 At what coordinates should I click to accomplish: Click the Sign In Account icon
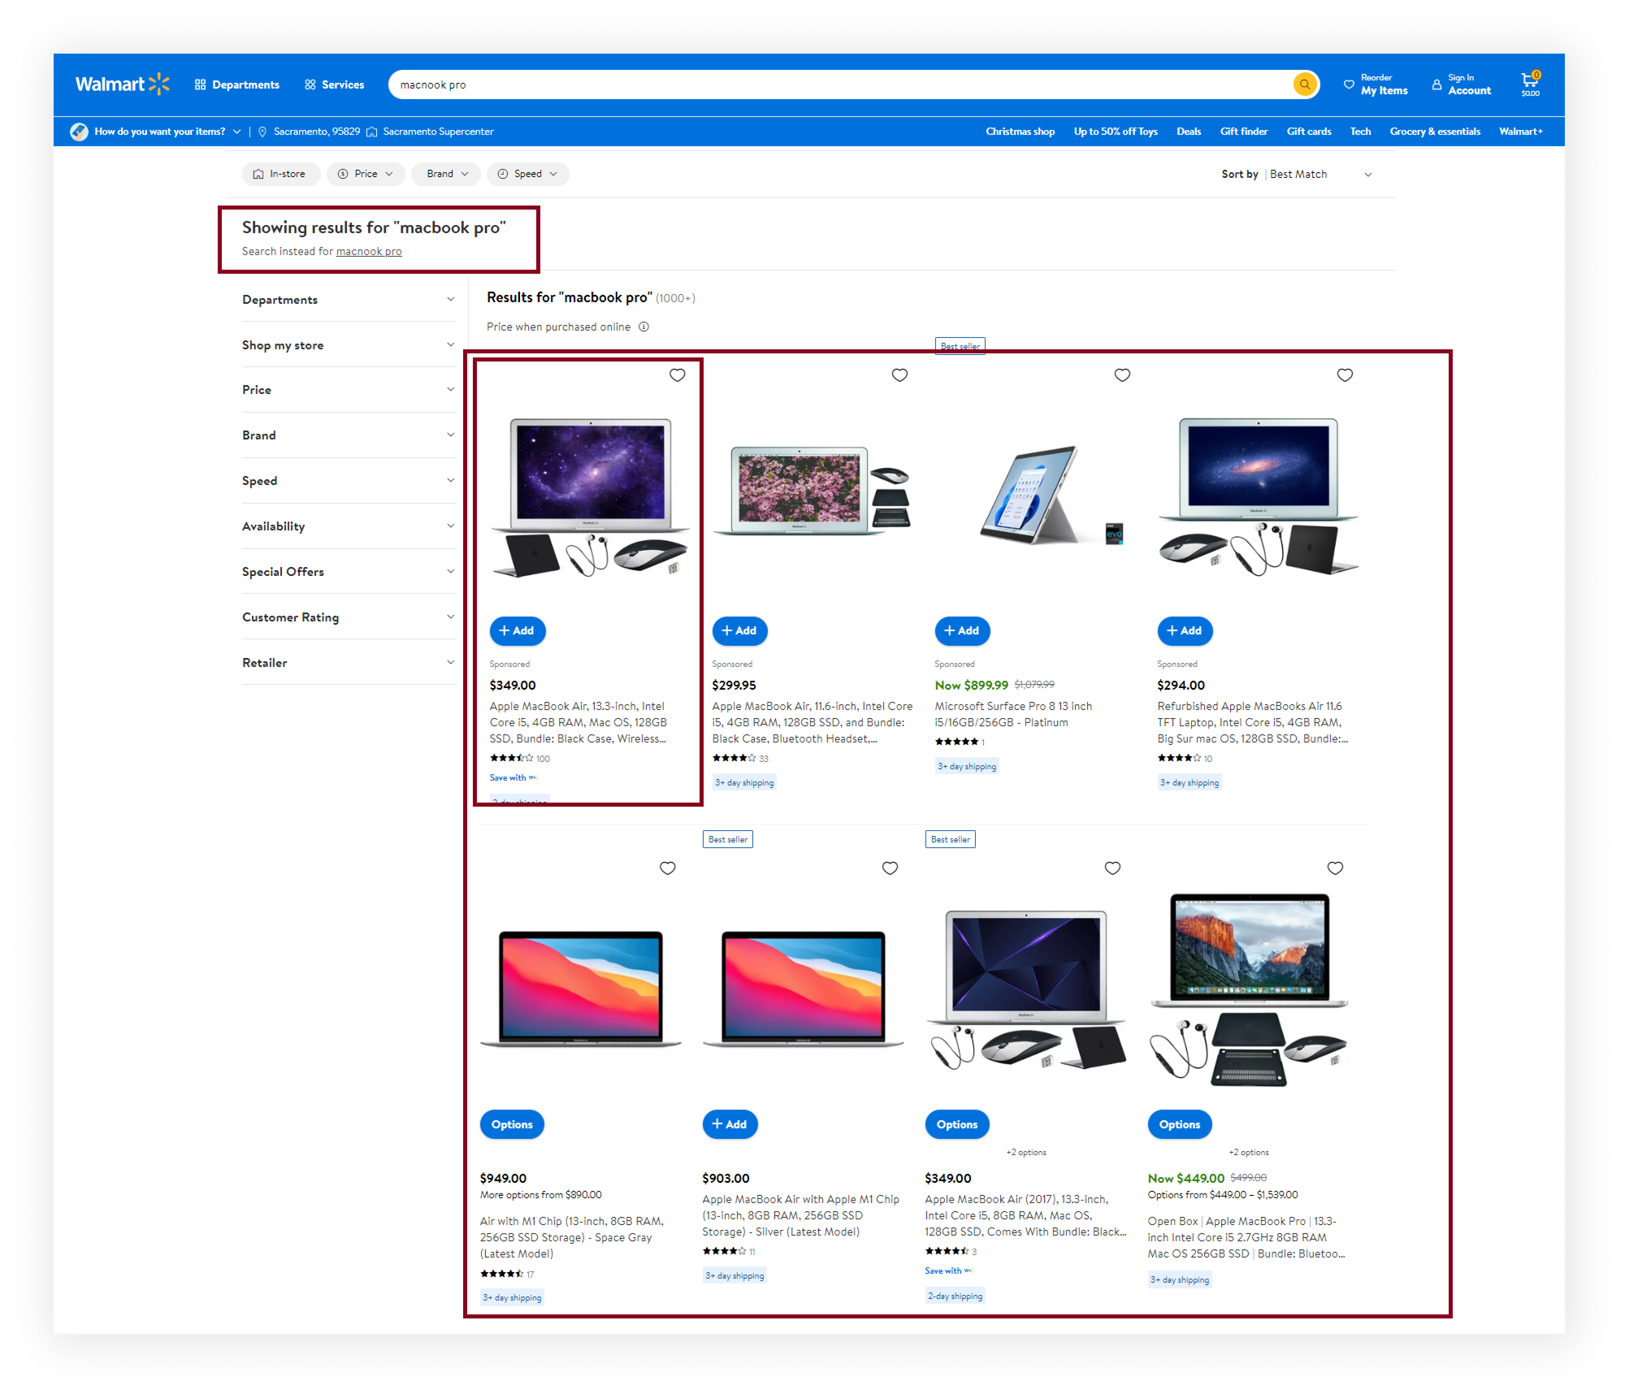point(1436,84)
